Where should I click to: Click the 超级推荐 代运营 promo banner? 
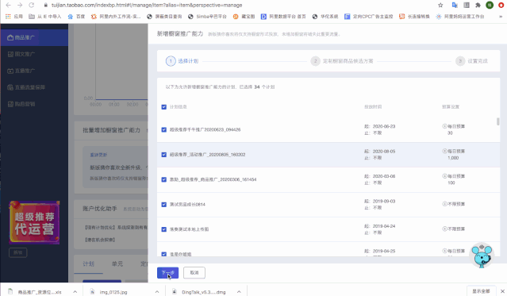pos(34,222)
